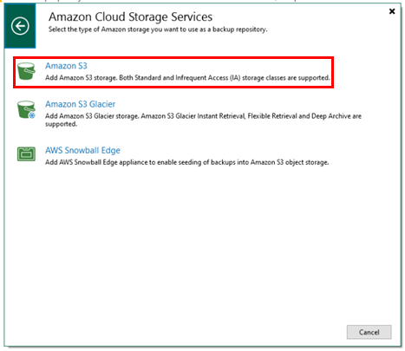
Task: Close the dialog with the X icon
Action: [392, 11]
